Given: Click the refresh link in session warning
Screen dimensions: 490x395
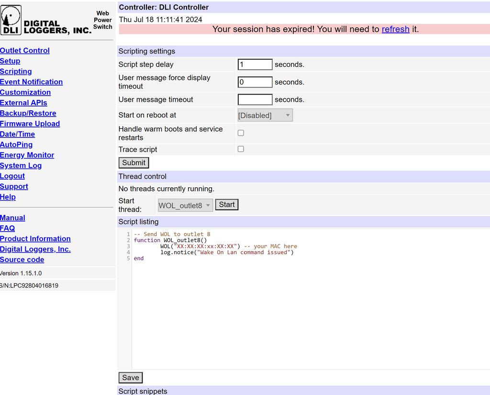Looking at the screenshot, I should tap(395, 29).
